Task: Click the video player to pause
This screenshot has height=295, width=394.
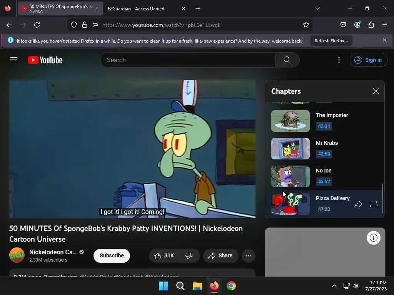Action: (x=132, y=149)
